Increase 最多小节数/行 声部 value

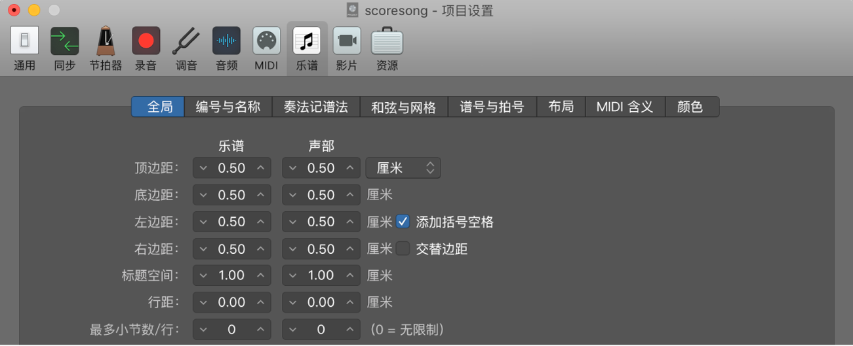pos(350,330)
